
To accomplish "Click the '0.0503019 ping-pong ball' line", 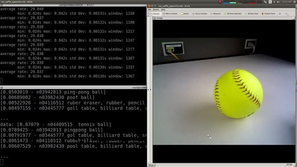I will pos(53,92).
